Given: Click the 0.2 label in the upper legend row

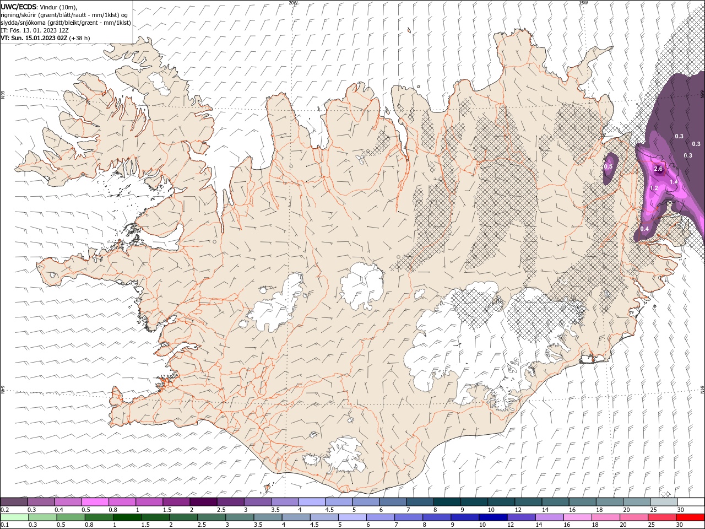Looking at the screenshot, I should 5,510.
